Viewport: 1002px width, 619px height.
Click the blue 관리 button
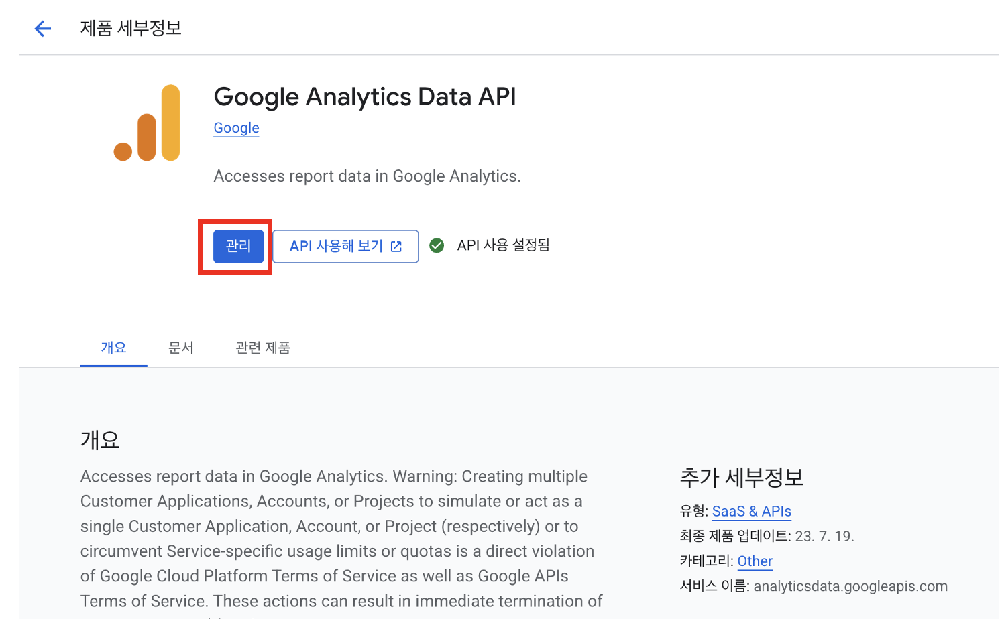[x=238, y=246]
